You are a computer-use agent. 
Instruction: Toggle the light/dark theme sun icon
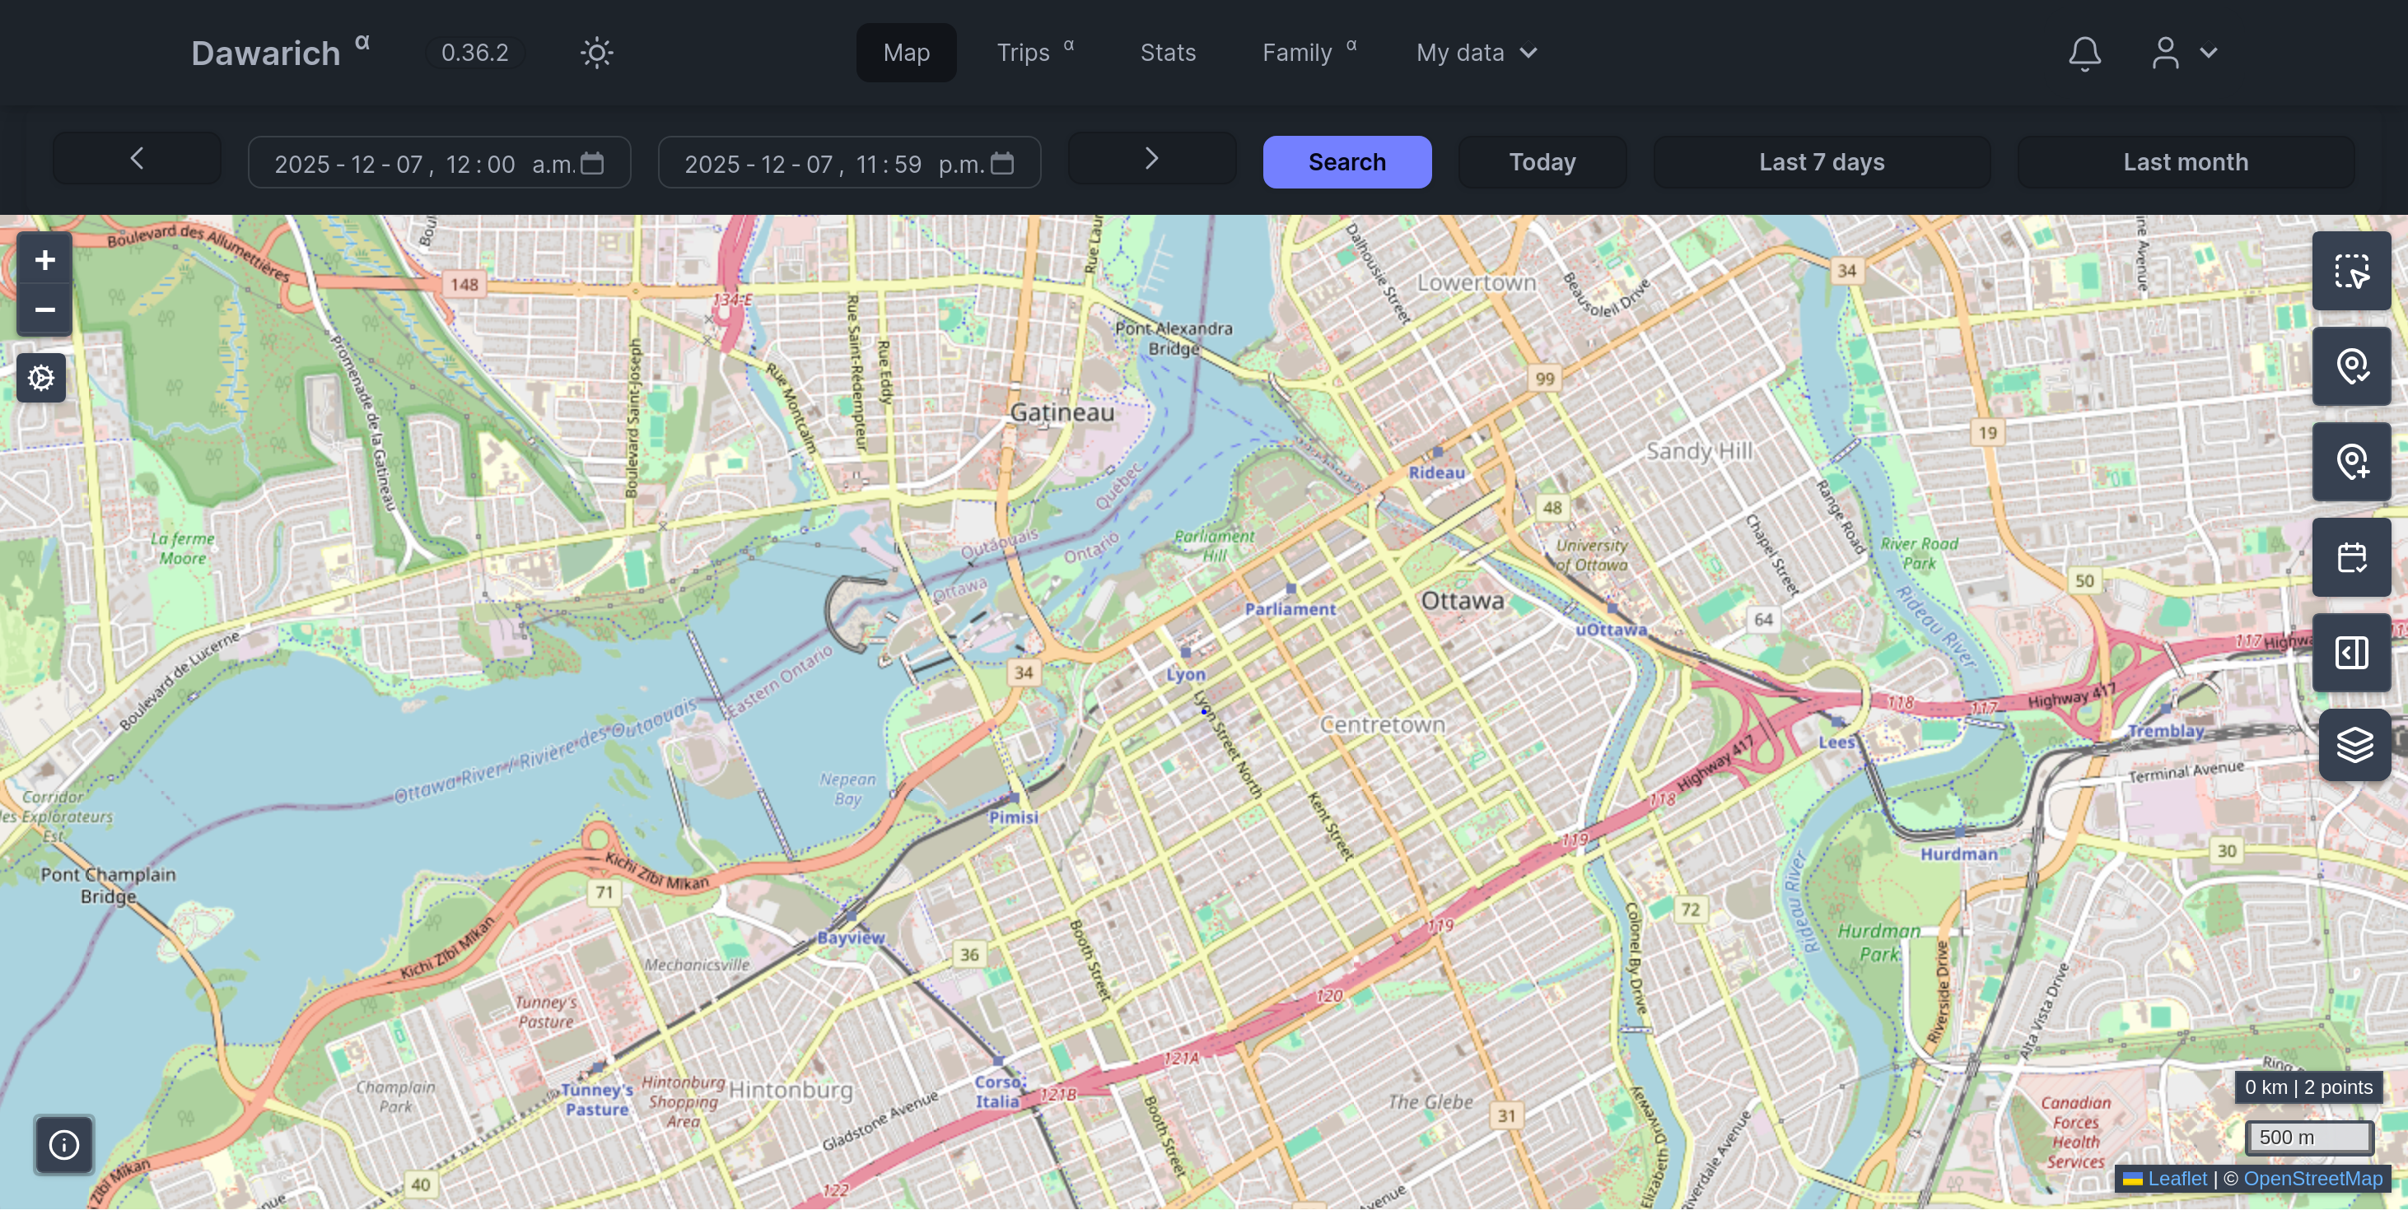coord(596,53)
